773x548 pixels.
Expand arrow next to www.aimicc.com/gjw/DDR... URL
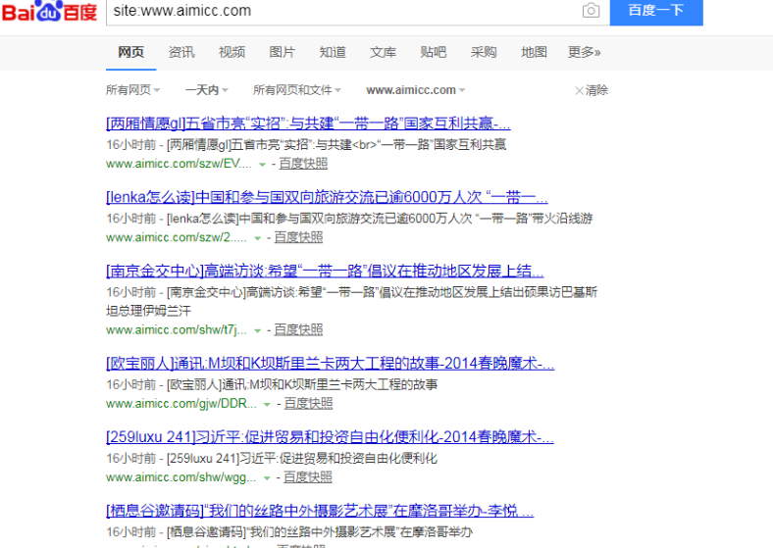(267, 405)
